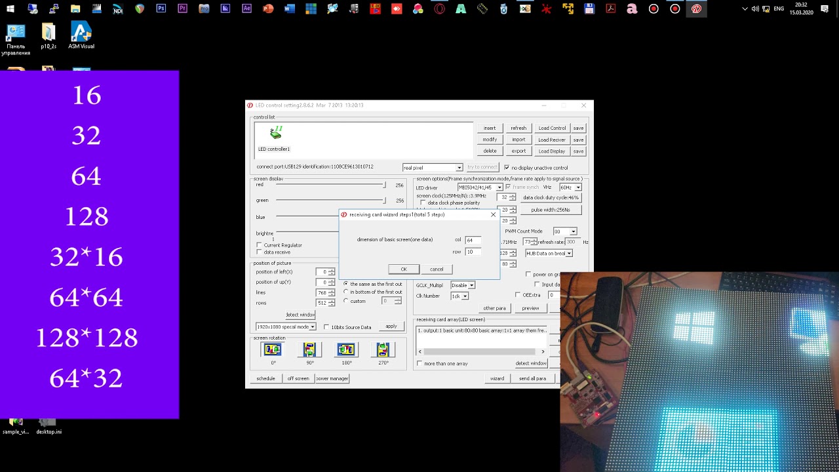
Task: Open real pixel dropdown
Action: click(433, 168)
